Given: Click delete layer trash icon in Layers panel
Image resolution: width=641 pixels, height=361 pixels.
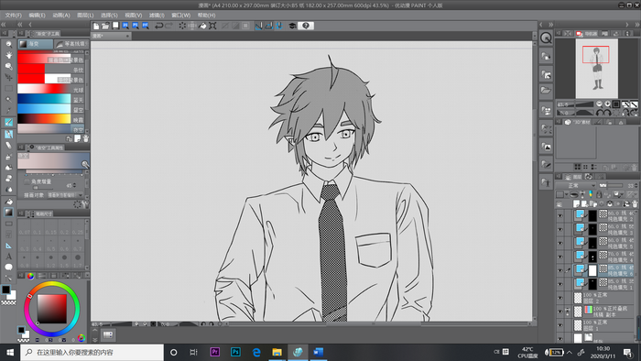Looking at the screenshot, I should pos(635,203).
